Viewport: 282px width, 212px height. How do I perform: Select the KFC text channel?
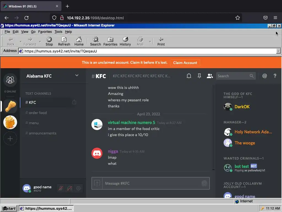point(48,102)
